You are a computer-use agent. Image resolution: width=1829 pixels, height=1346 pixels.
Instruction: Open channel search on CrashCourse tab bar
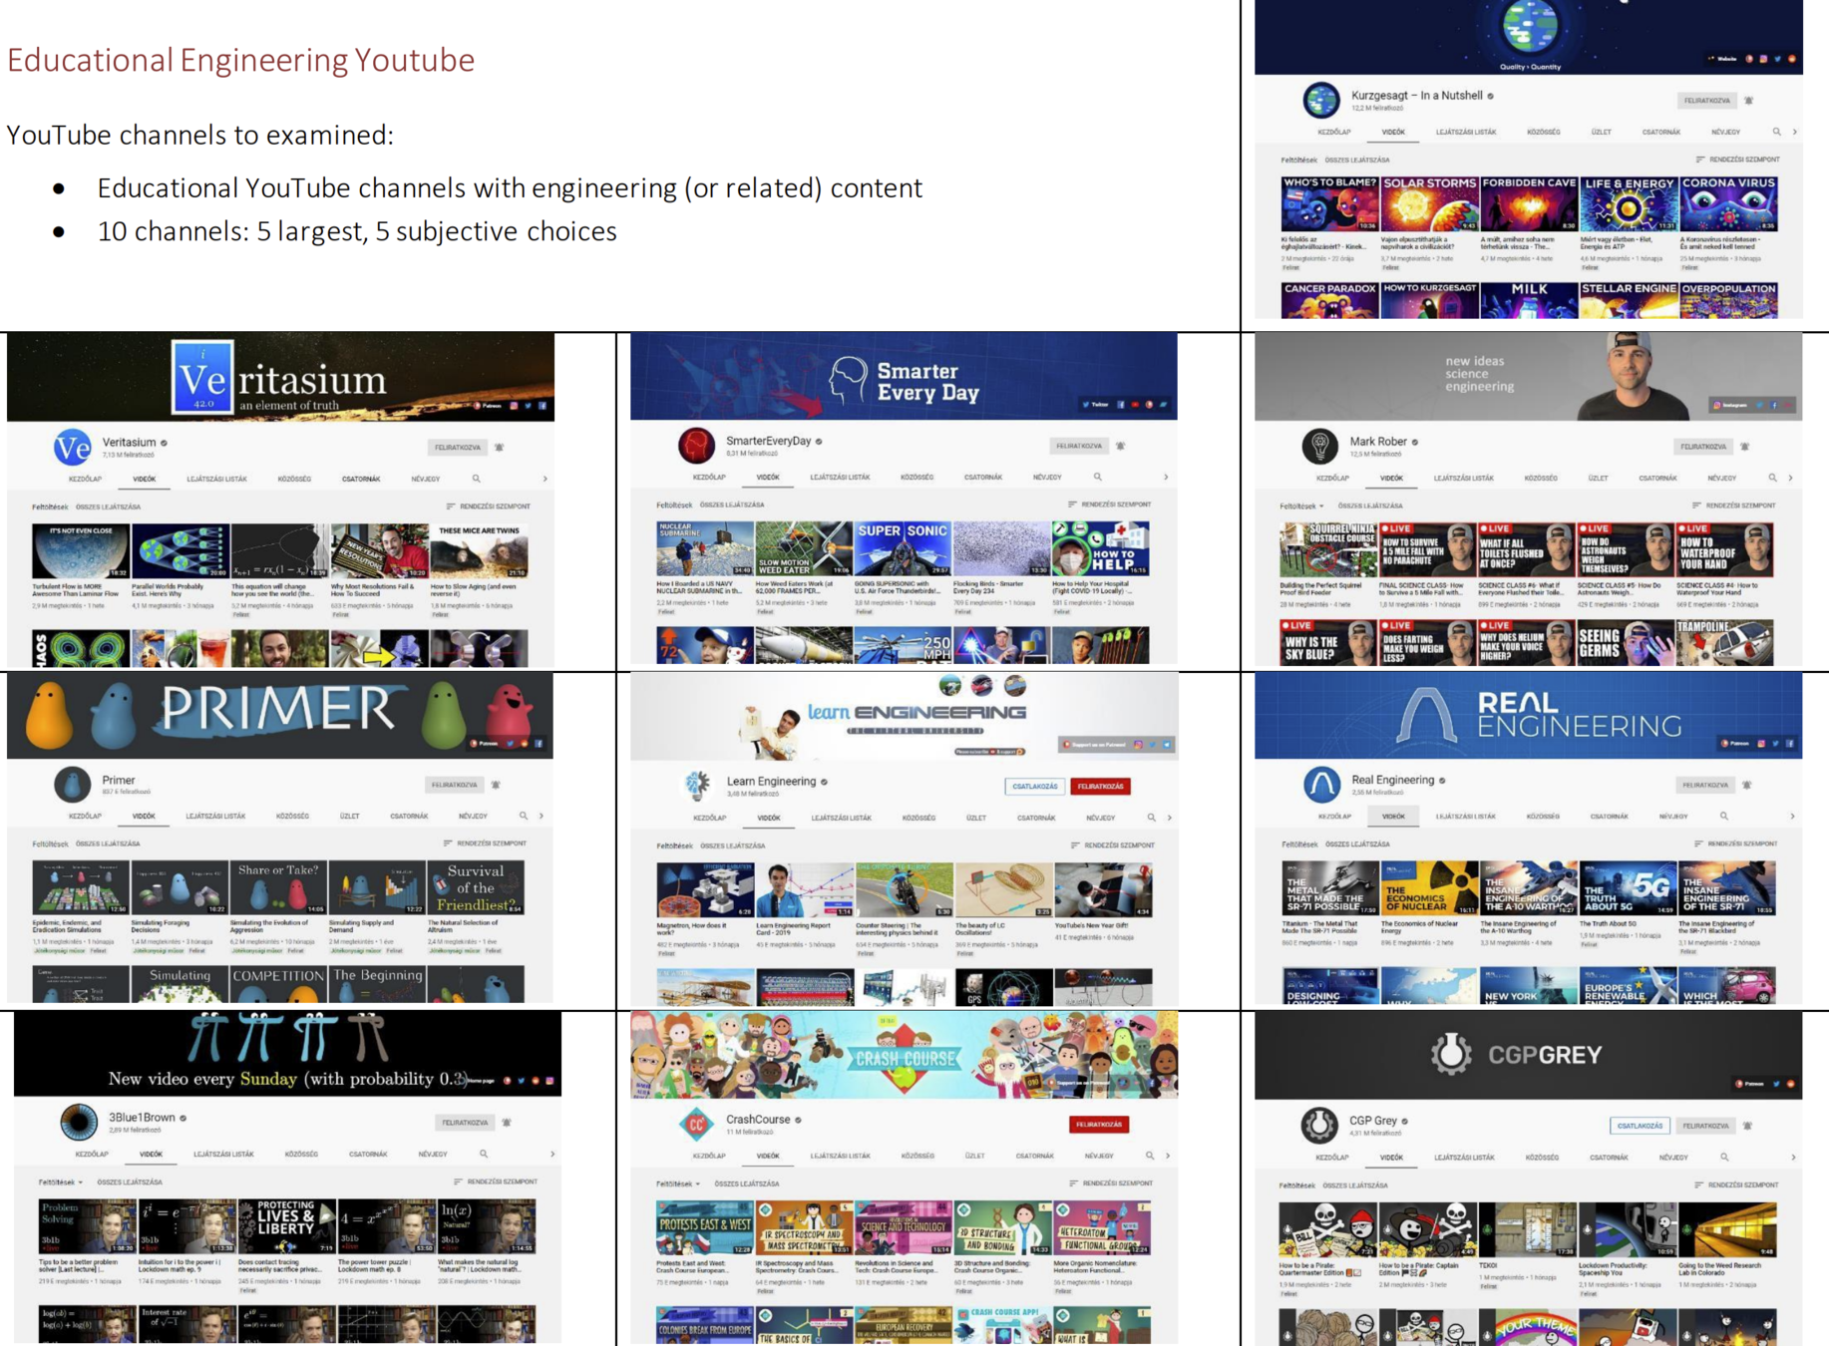click(1149, 1156)
